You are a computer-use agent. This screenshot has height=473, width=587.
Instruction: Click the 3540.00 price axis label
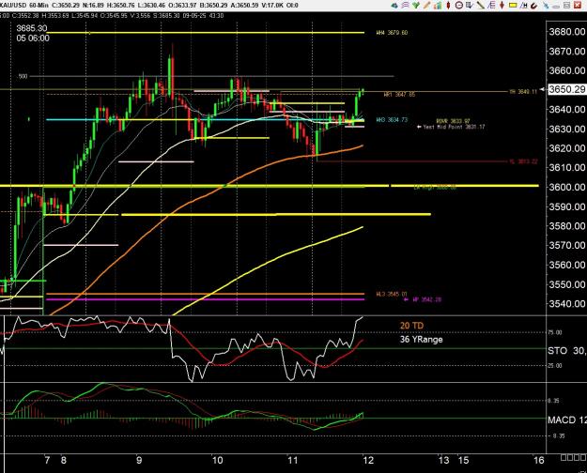coord(567,304)
